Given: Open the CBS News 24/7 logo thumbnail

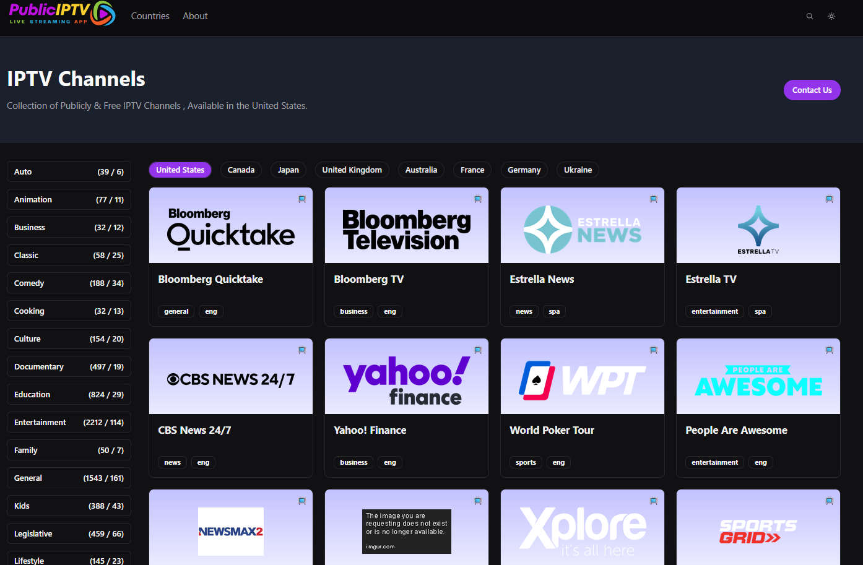Looking at the screenshot, I should (231, 376).
